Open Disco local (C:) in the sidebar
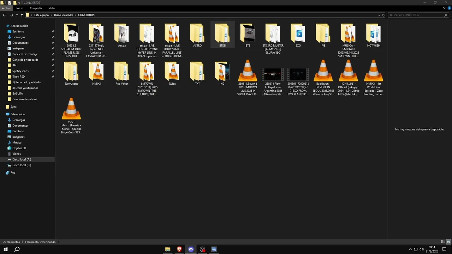Viewport: 452px width, 254px height. [x=22, y=165]
